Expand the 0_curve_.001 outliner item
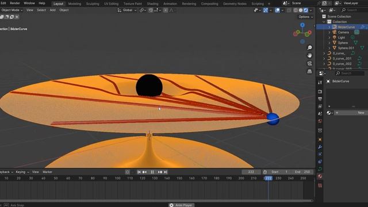Image resolution: width=368 pixels, height=207 pixels. tap(324, 59)
